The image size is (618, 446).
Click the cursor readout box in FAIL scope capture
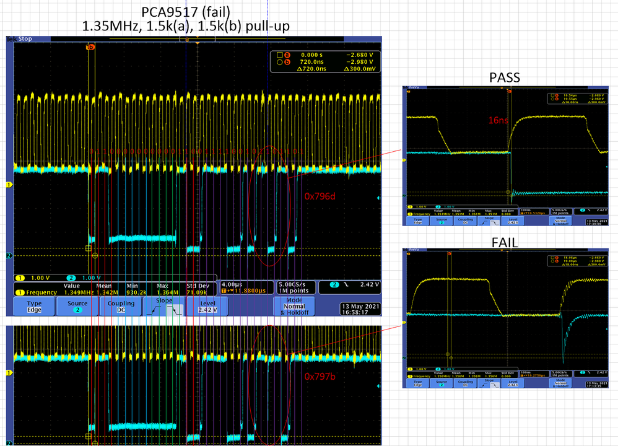pyautogui.click(x=578, y=261)
